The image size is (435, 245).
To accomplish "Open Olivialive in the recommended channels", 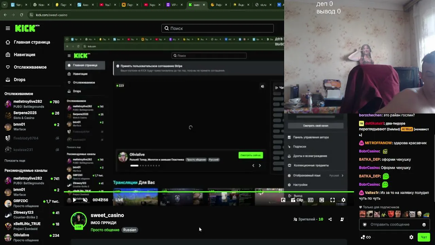I will pyautogui.click(x=32, y=238).
